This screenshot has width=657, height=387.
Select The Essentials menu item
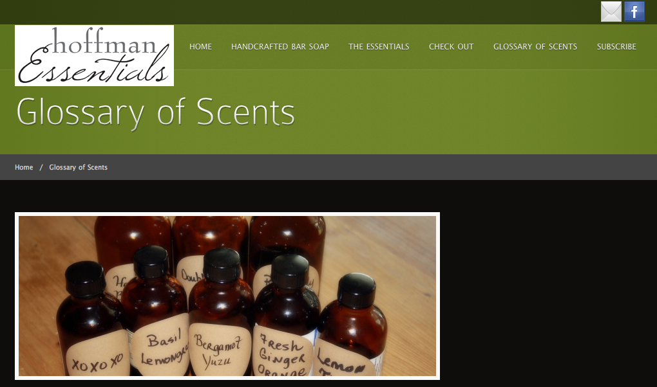pos(379,46)
